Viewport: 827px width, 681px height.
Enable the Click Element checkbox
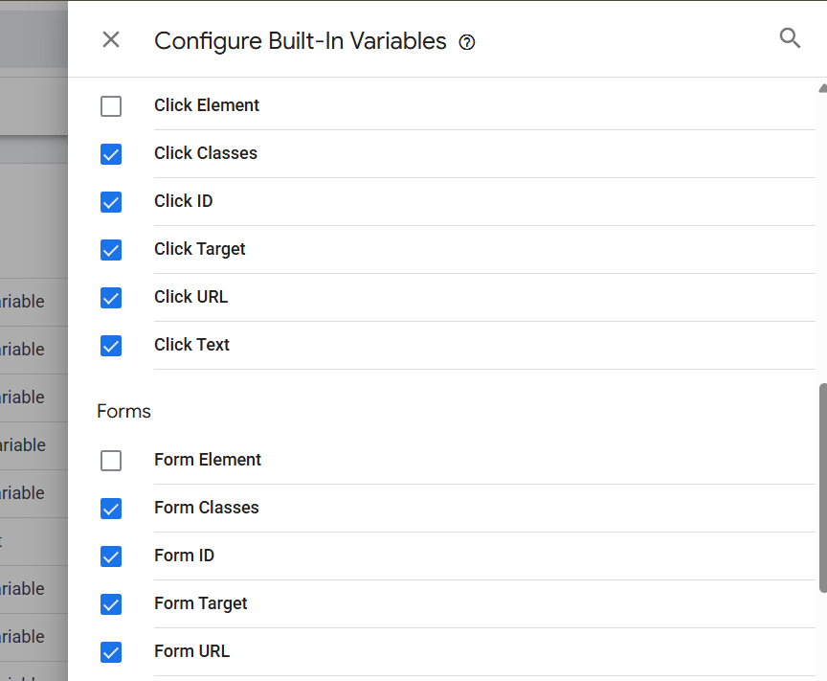pos(111,106)
